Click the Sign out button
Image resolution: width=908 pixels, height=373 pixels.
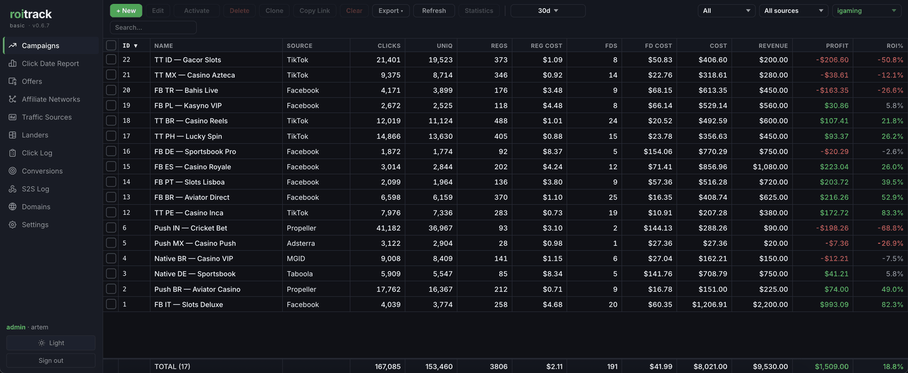[51, 361]
